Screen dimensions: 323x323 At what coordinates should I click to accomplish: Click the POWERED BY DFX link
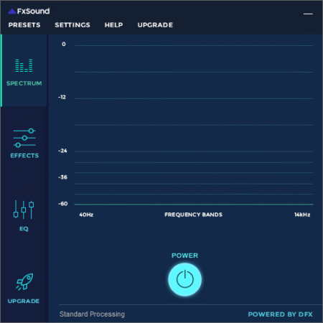pos(281,314)
